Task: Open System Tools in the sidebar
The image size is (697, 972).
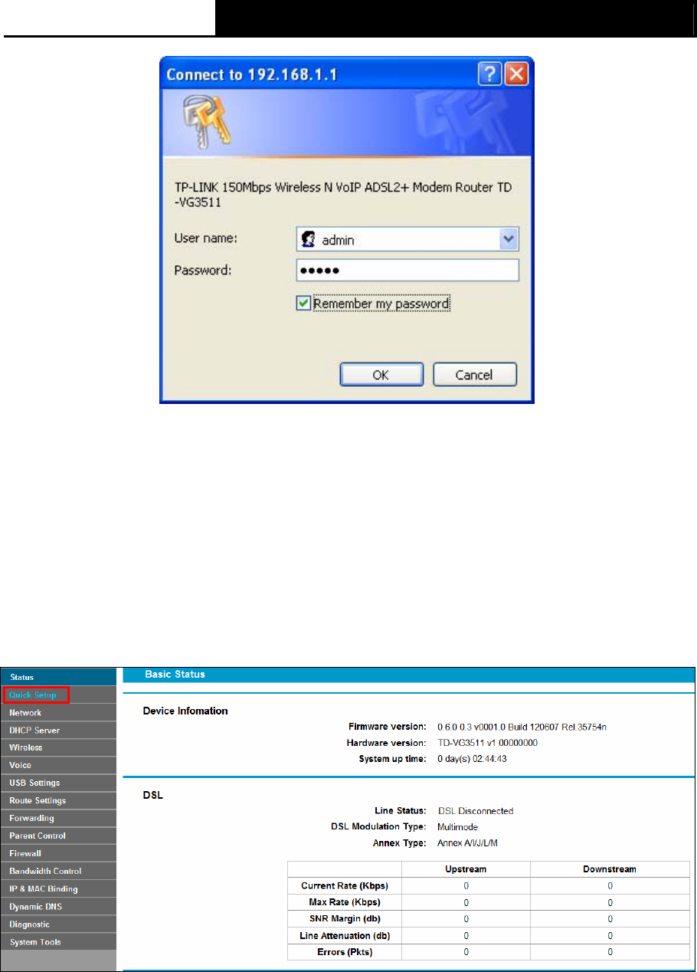Action: click(x=58, y=942)
